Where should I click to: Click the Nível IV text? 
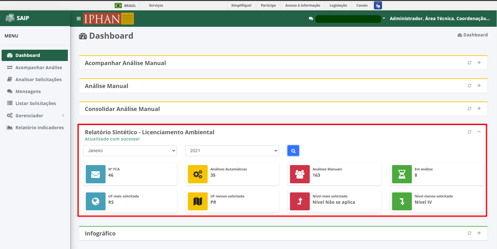tap(423, 202)
